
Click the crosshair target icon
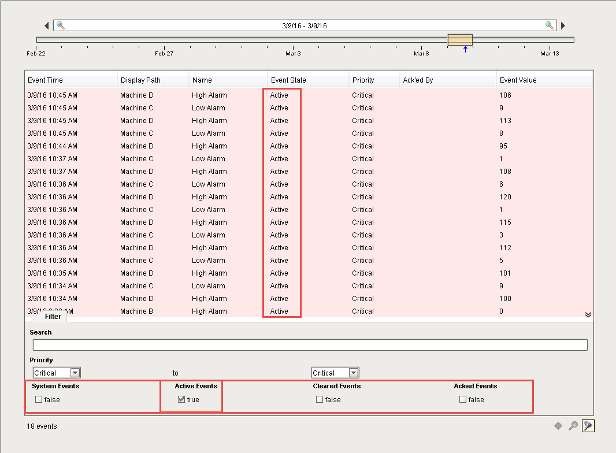558,426
